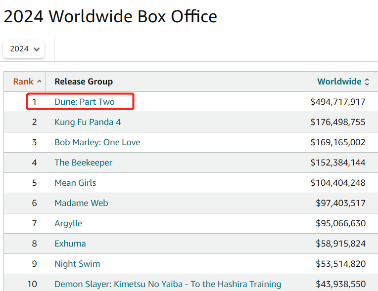
Task: Click the Worldwide sort arrows icon
Action: point(367,82)
